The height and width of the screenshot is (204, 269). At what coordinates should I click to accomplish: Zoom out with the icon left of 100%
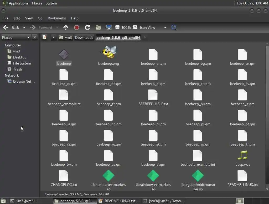(117, 28)
